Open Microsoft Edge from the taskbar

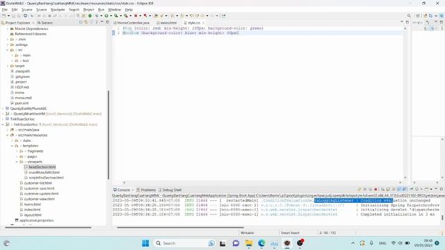point(261,243)
